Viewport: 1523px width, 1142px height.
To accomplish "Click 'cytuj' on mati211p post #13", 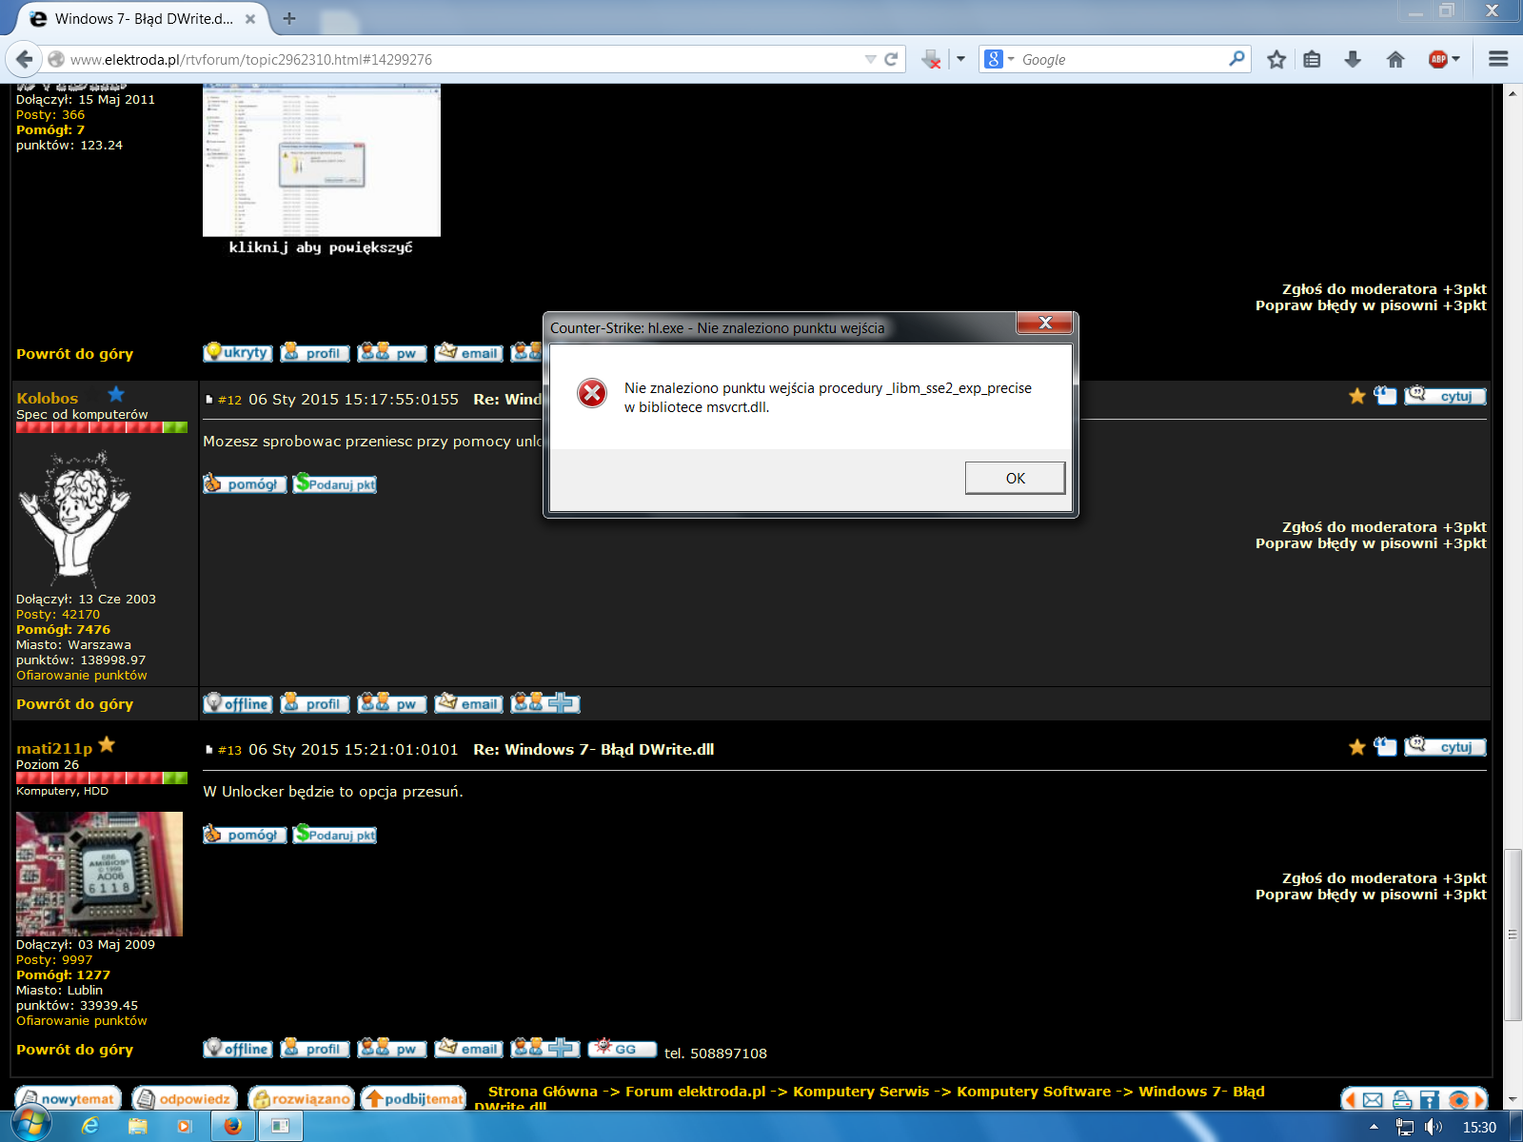I will (x=1445, y=747).
